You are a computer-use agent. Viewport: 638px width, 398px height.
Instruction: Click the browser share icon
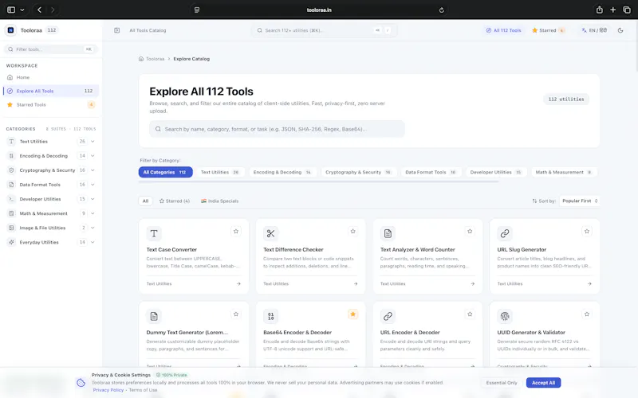pos(600,10)
